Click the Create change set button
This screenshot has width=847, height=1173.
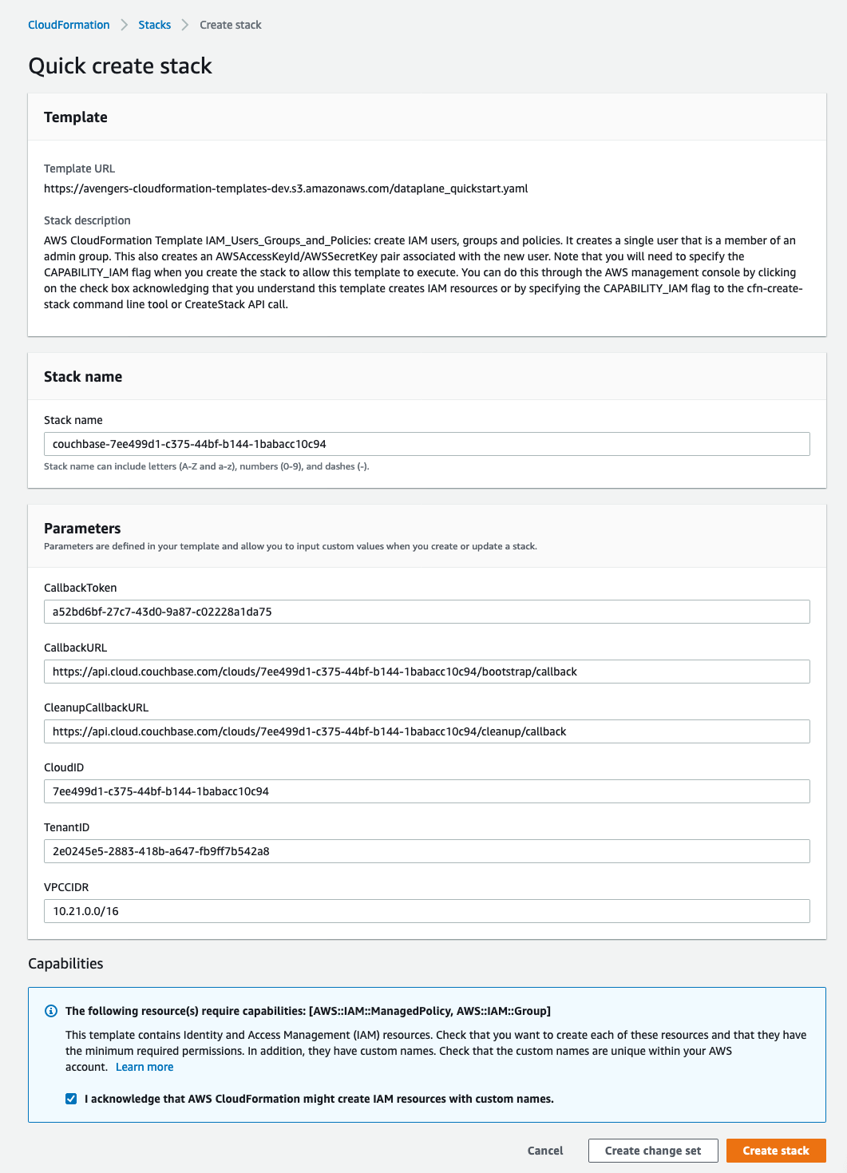[653, 1151]
